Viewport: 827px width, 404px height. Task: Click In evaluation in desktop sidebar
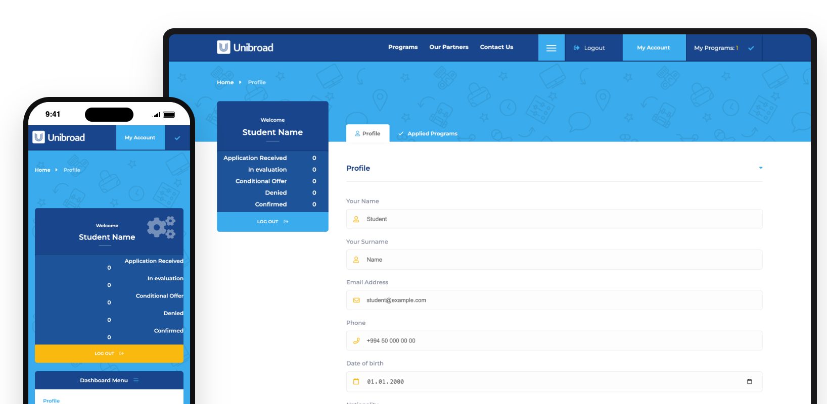tap(267, 170)
